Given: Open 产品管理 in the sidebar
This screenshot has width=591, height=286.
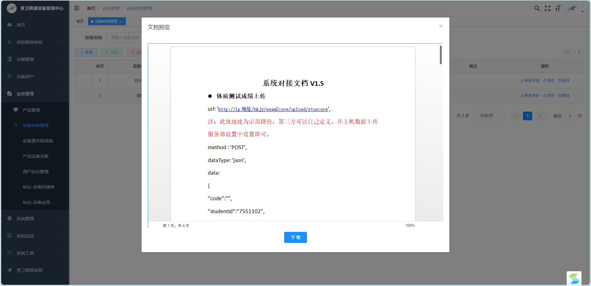Looking at the screenshot, I should tap(31, 110).
